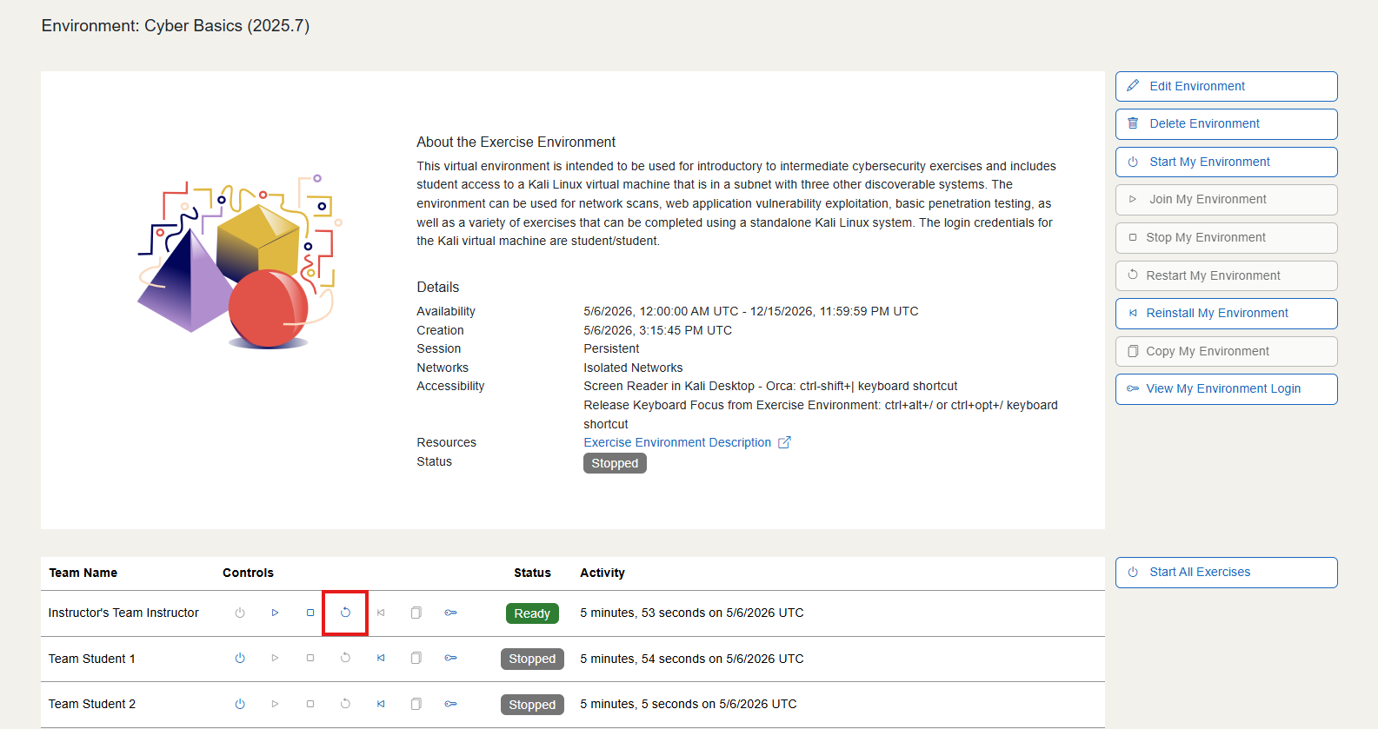Viewport: 1378px width, 729px height.
Task: Click the 'Controls' column header
Action: coord(248,573)
